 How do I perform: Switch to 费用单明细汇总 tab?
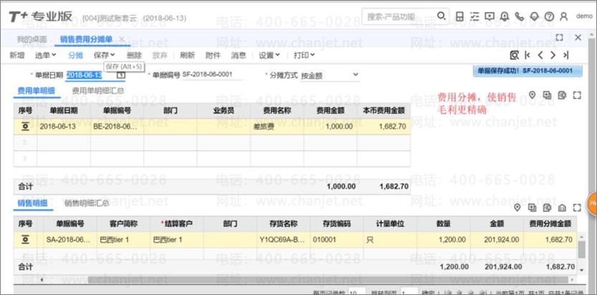[98, 90]
